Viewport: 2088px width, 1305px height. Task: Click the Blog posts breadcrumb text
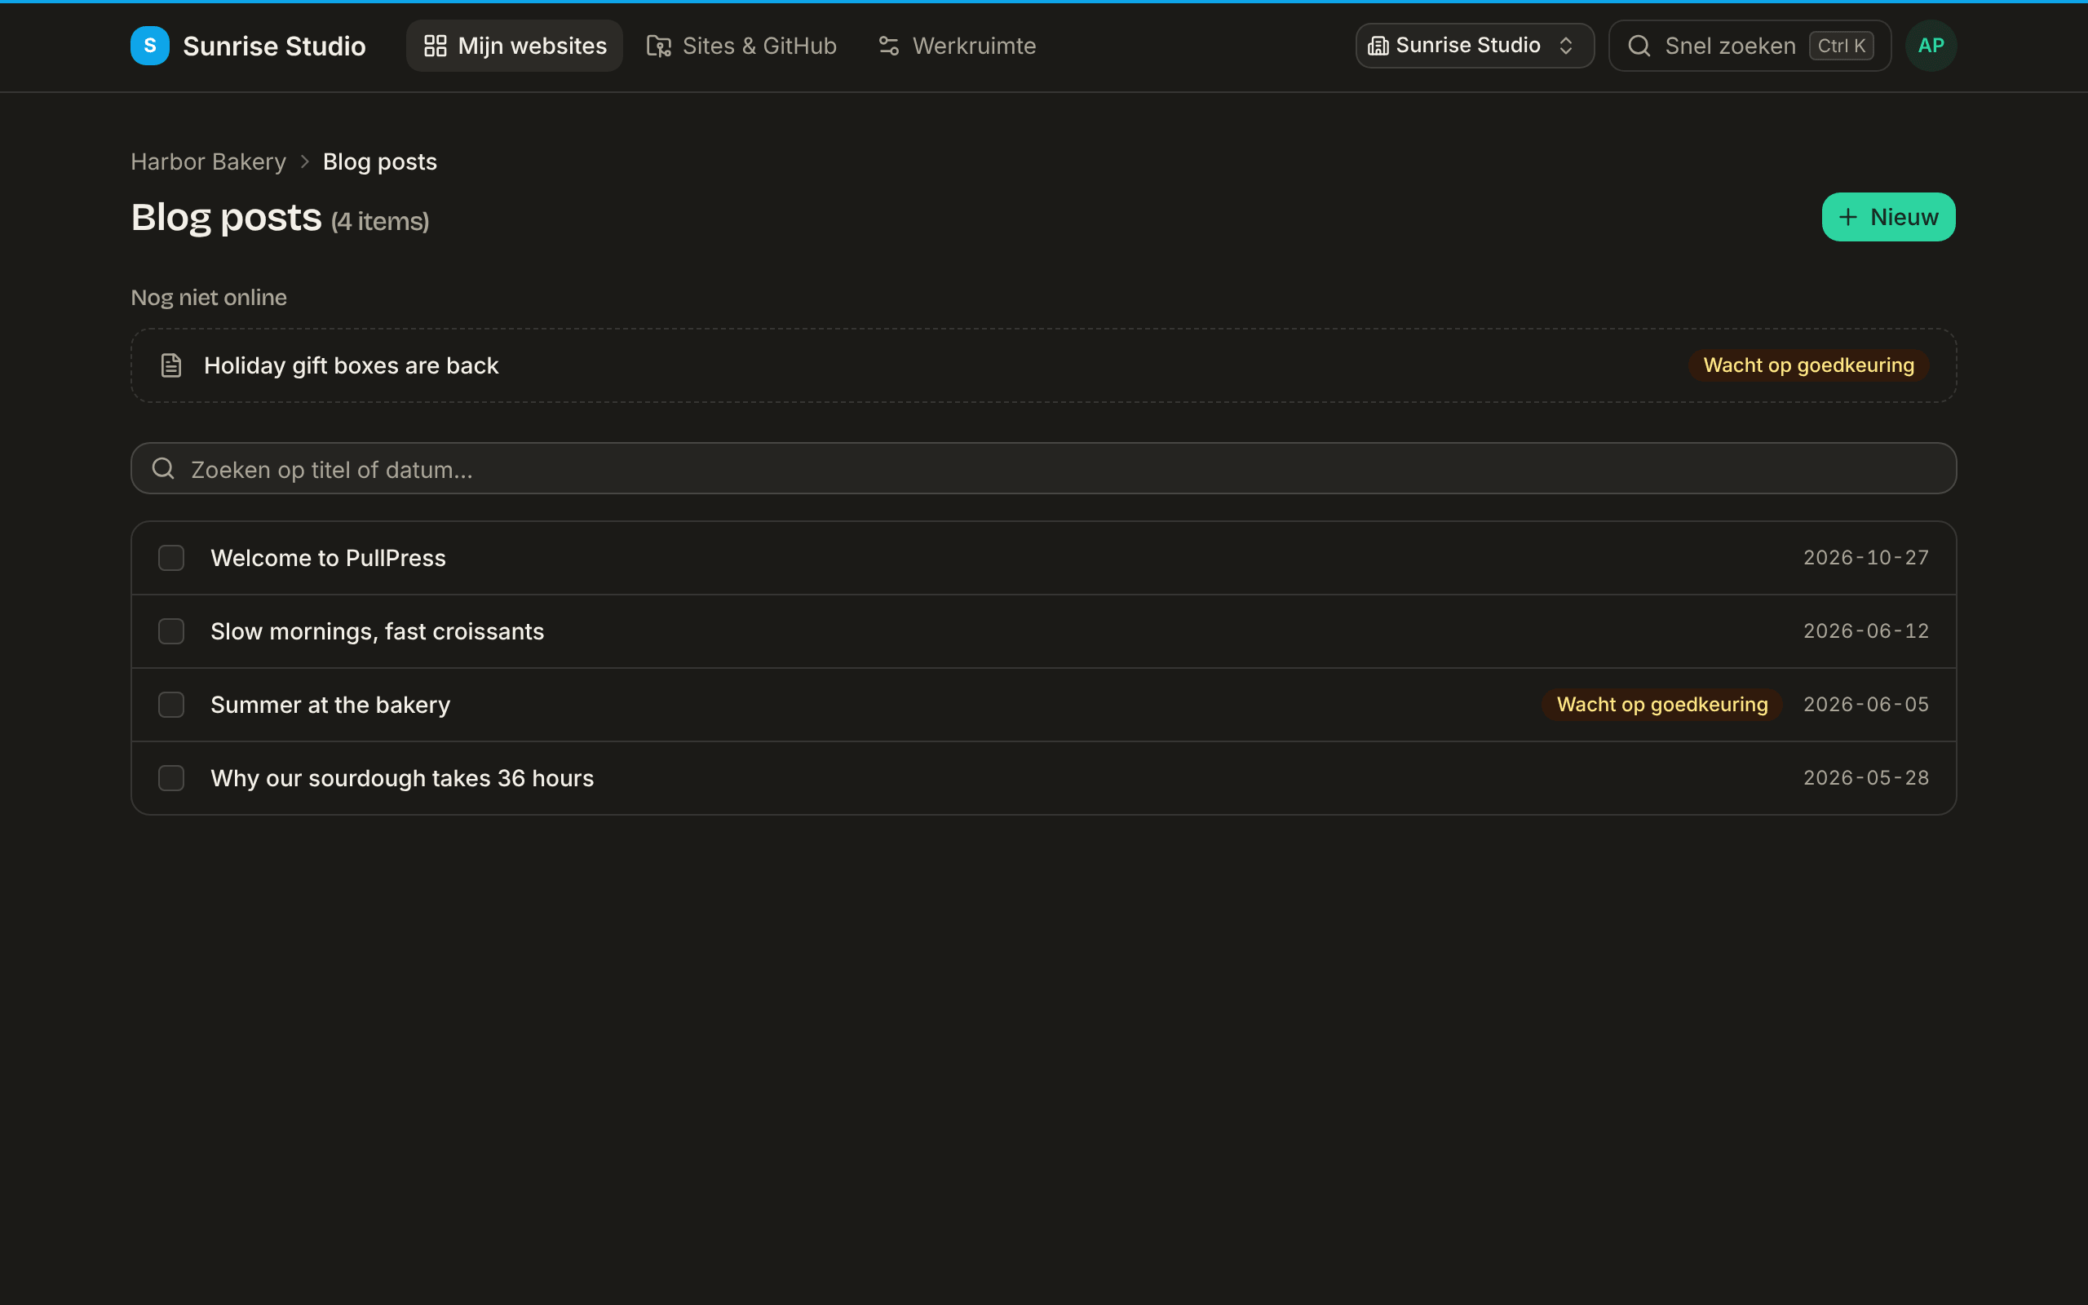379,161
